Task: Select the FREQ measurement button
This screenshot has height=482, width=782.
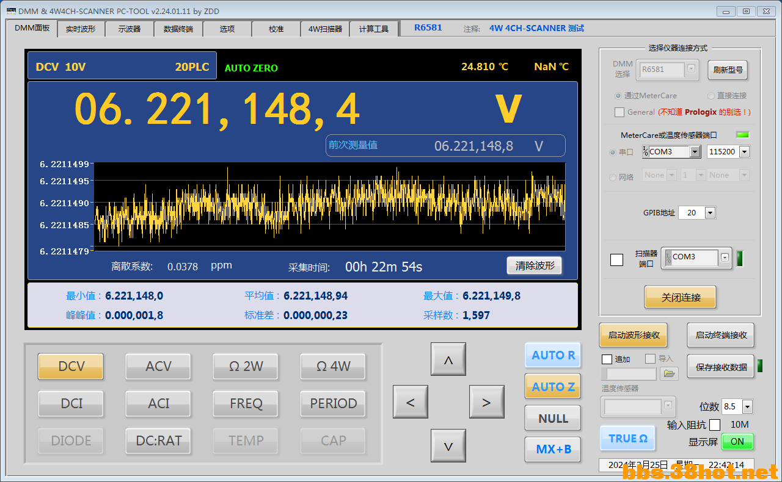Action: 246,403
